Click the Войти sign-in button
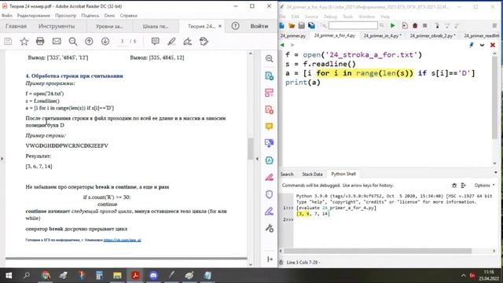The width and height of the screenshot is (503, 283). (x=259, y=26)
